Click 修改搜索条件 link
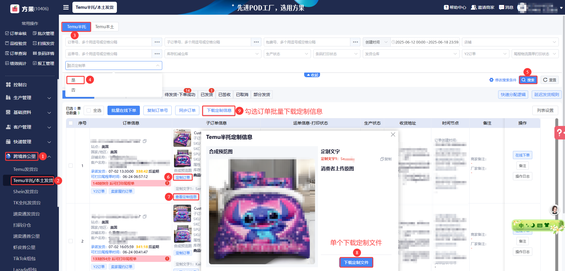 coord(503,80)
